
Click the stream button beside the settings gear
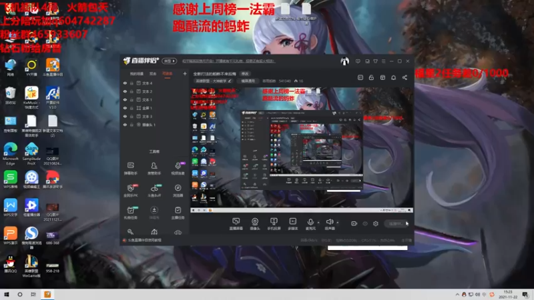[396, 223]
